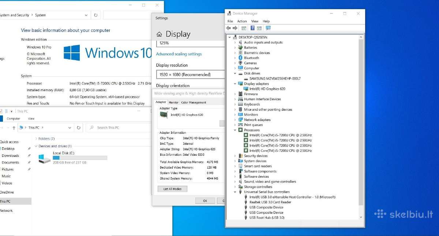This screenshot has height=236, width=439.
Task: Click the Home icon beside Display in Settings
Action: [159, 34]
